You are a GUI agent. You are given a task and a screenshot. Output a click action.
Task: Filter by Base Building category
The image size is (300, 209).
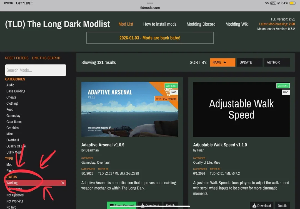(16, 91)
